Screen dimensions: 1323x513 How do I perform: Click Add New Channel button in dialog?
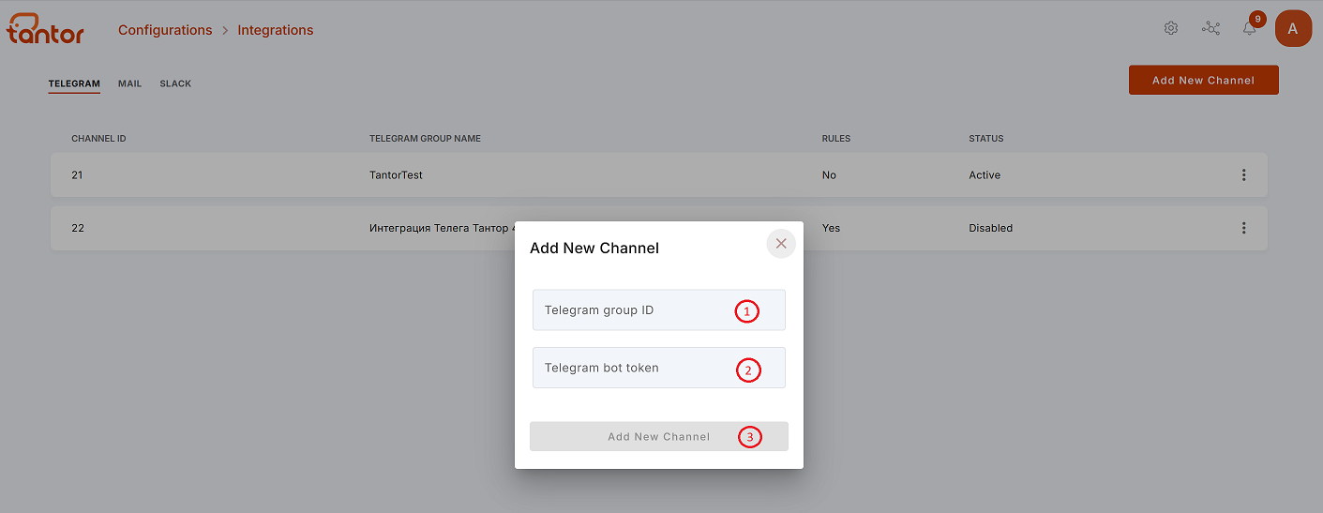coord(659,436)
